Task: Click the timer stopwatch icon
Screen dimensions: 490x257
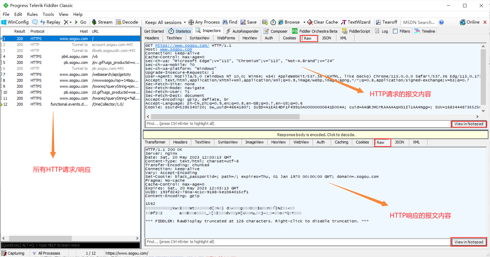Action: [273, 22]
